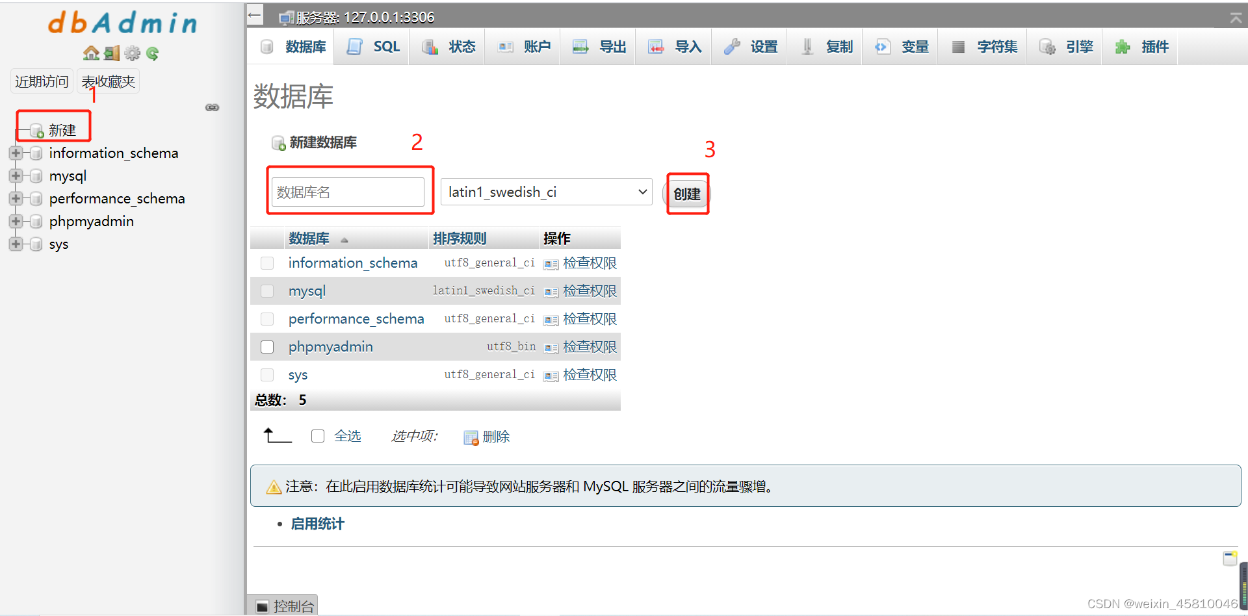Click the database icon beside mysql in tree
The width and height of the screenshot is (1248, 616).
(36, 176)
